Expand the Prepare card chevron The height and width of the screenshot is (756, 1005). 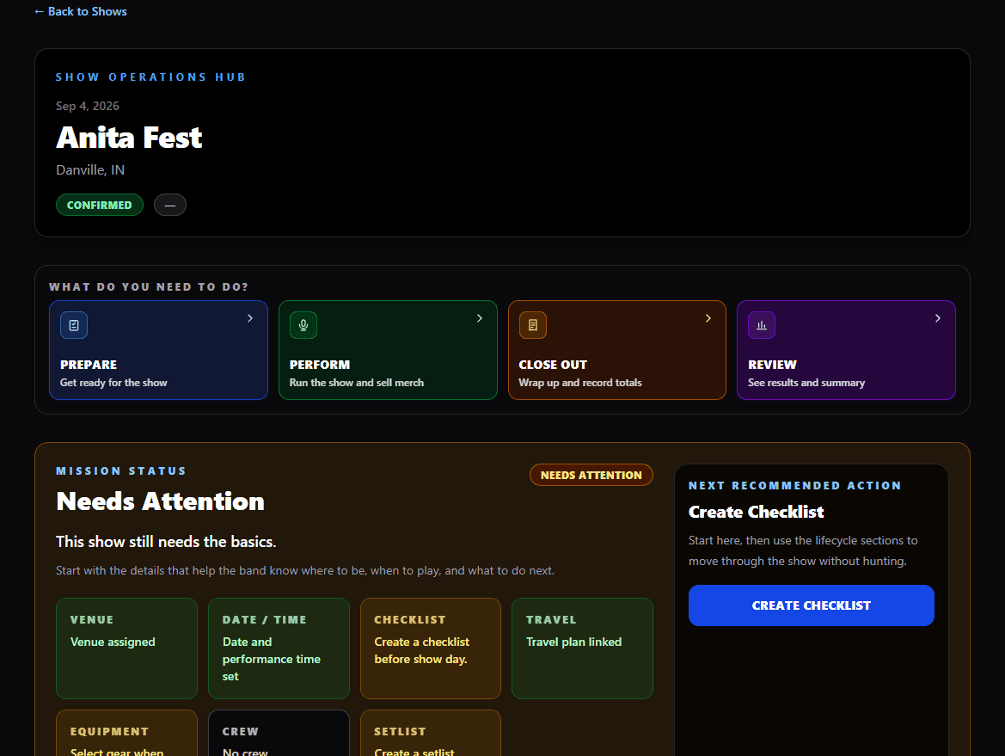250,318
